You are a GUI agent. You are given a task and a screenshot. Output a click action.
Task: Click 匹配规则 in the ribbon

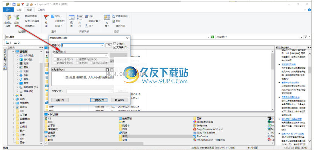(x=60, y=21)
